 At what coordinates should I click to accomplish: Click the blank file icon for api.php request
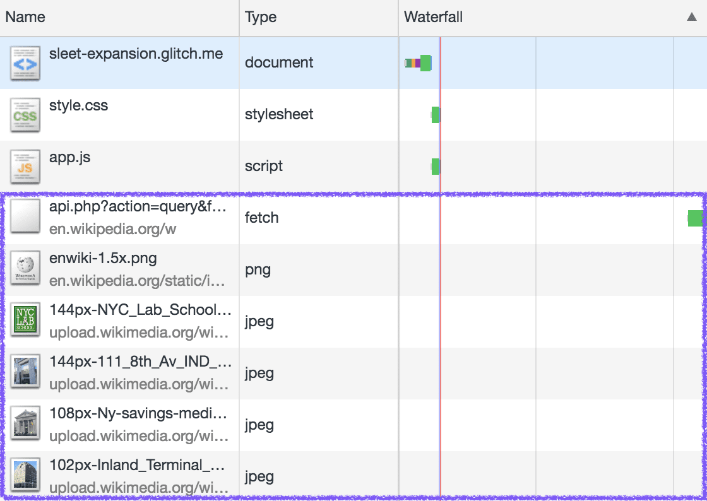[x=25, y=218]
